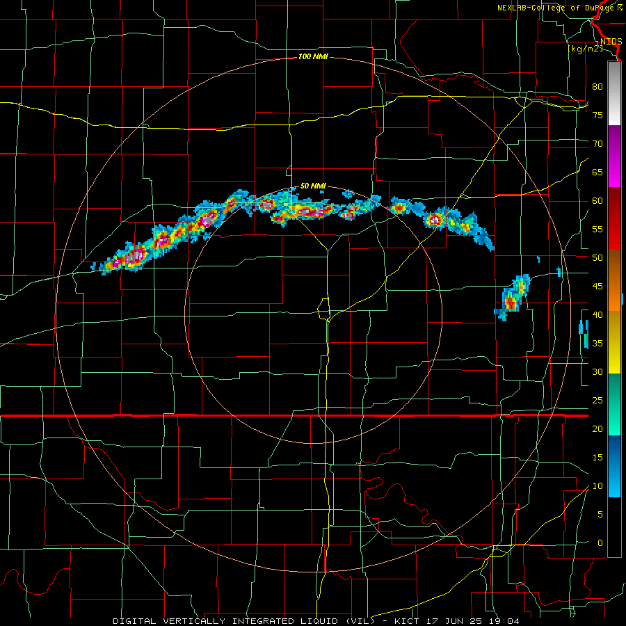Select the green-teal segment of the VIL legend
This screenshot has height=626, width=626.
(614, 404)
